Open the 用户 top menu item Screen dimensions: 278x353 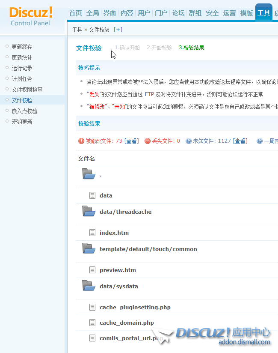[144, 13]
